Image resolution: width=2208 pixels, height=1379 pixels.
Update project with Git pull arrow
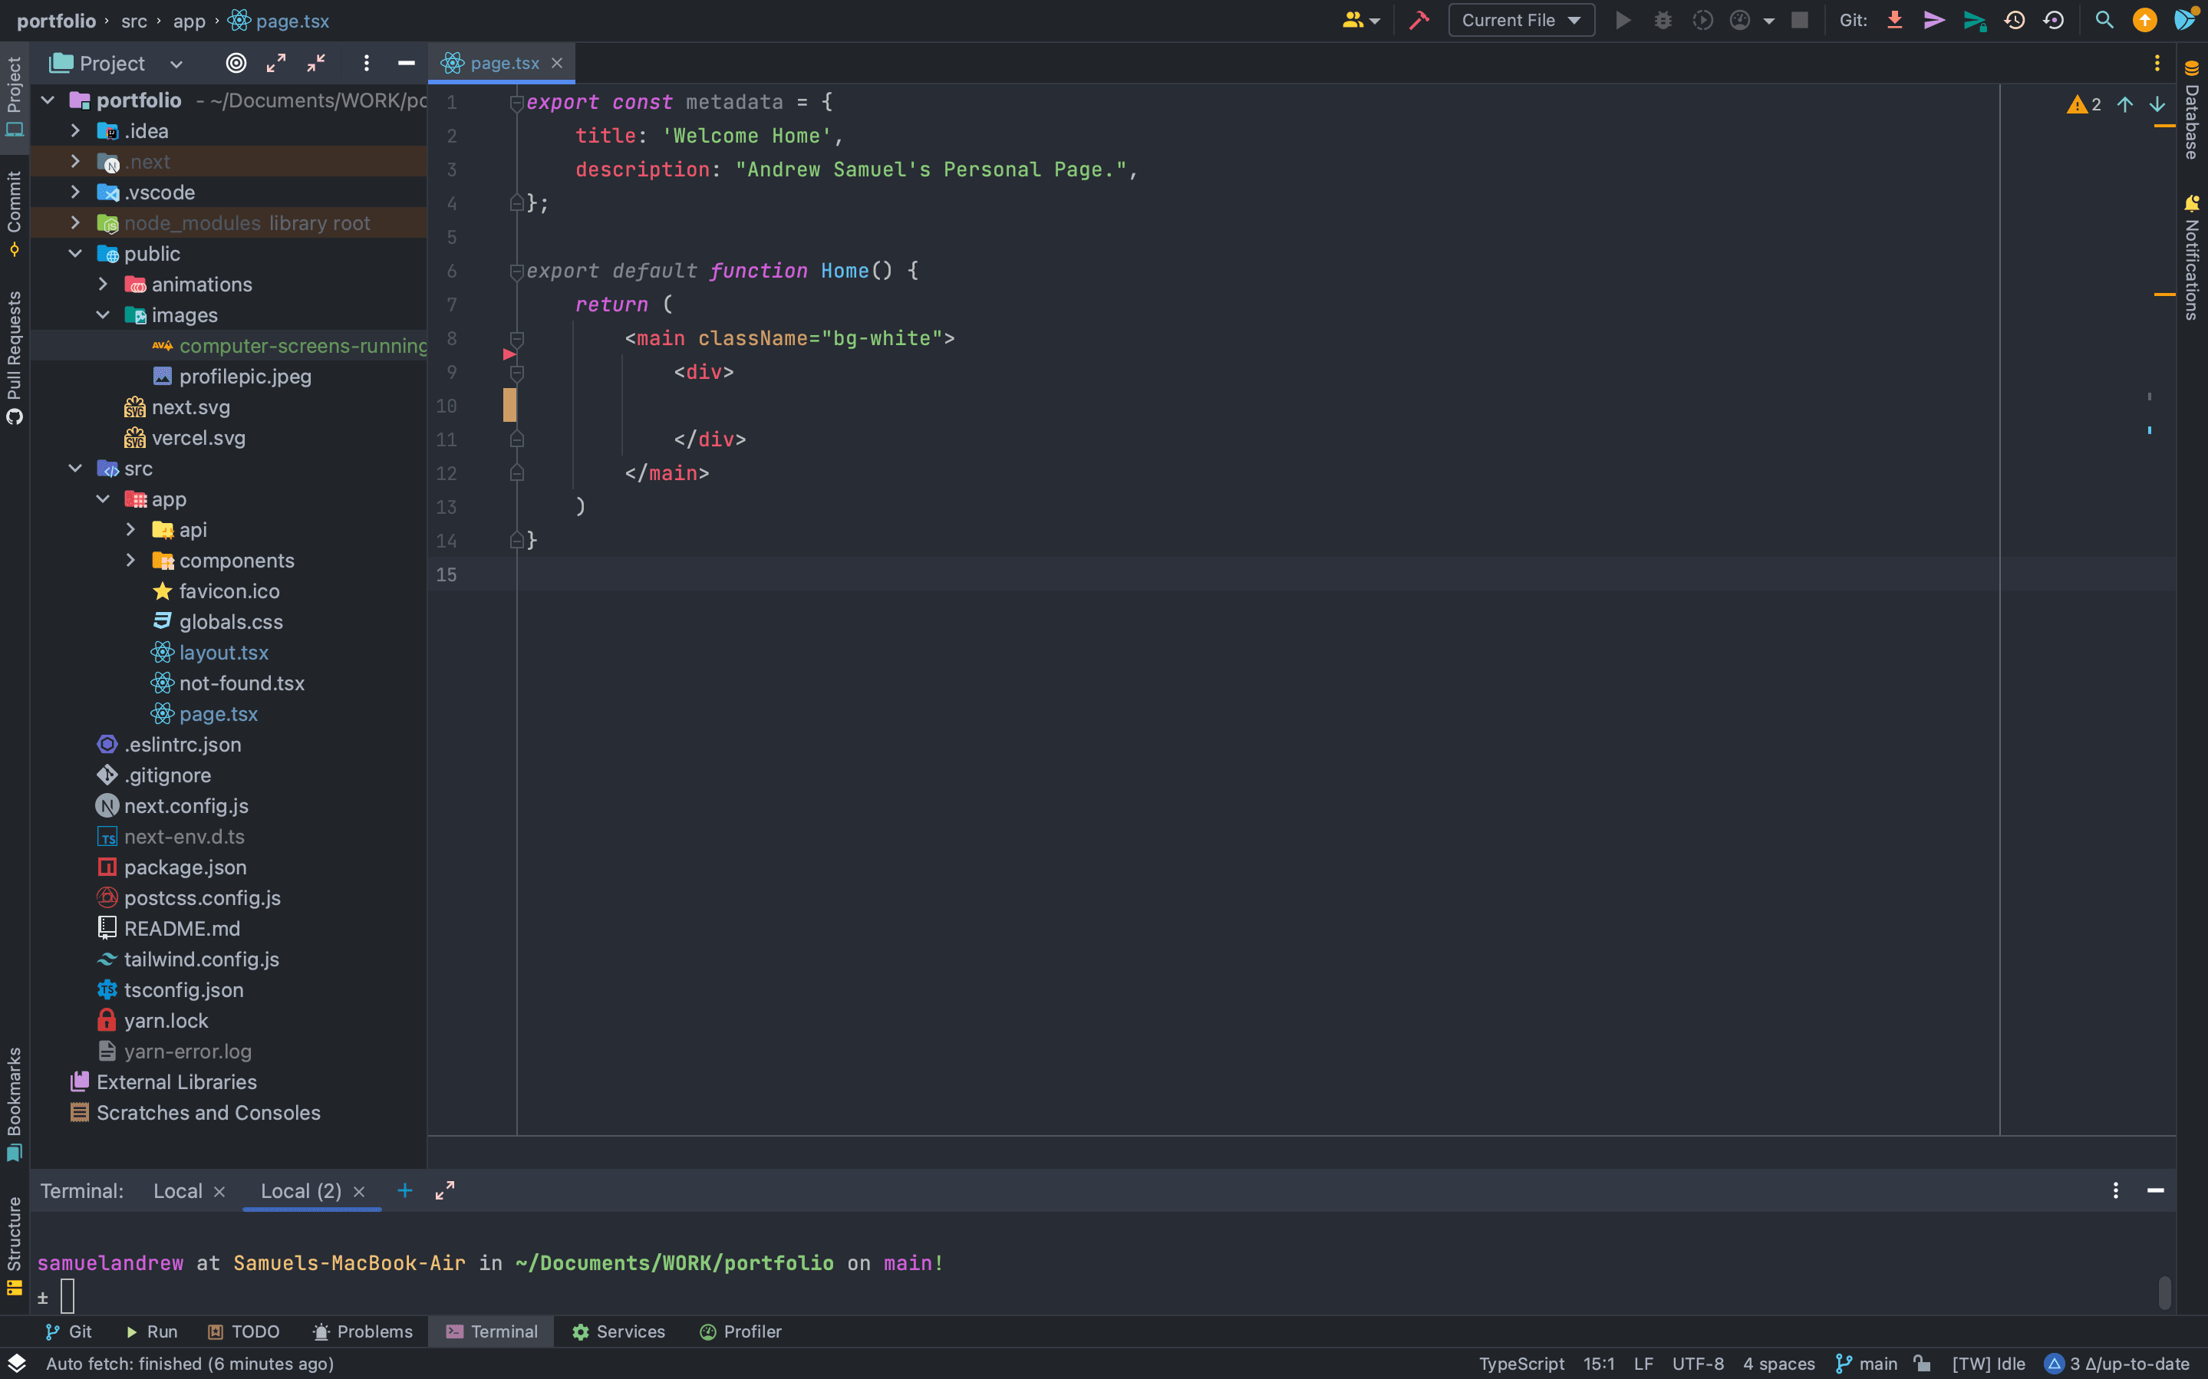point(1895,20)
